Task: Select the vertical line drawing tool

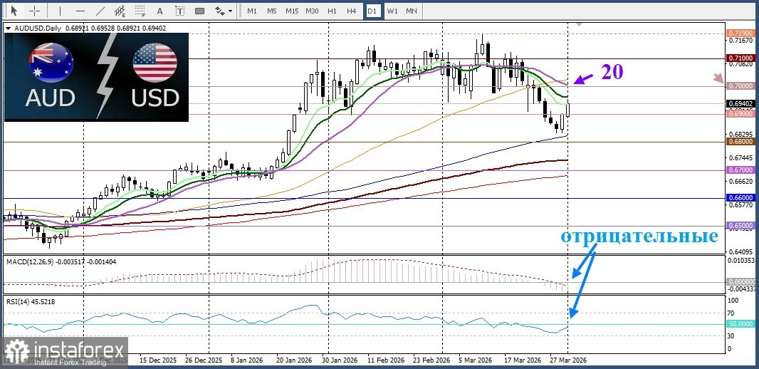Action: click(x=60, y=11)
